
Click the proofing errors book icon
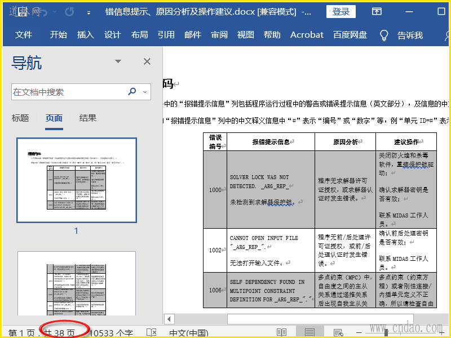[x=151, y=333]
